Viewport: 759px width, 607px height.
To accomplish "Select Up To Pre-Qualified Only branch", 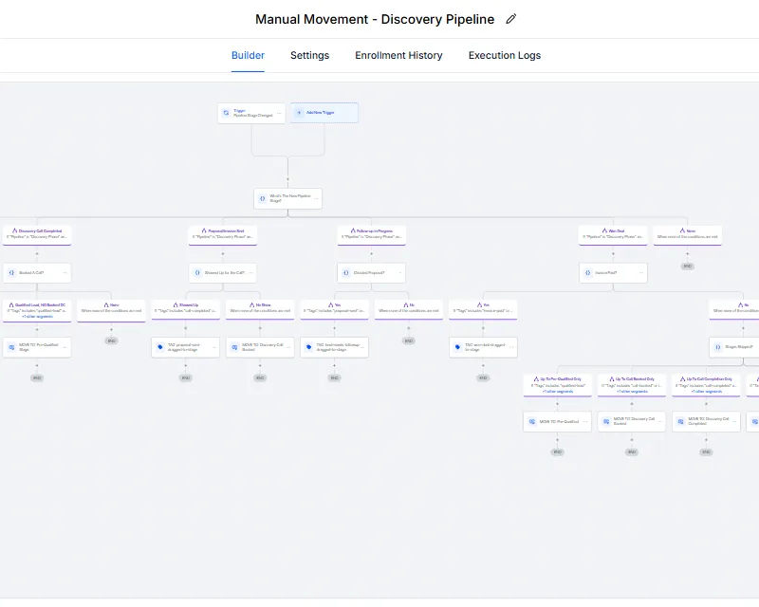I will pos(557,385).
